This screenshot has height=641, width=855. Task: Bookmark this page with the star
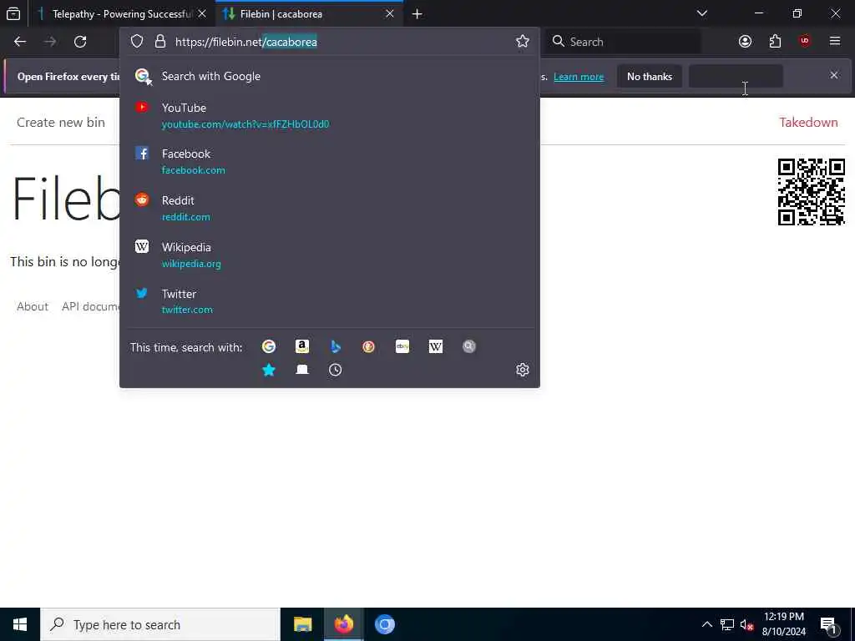point(523,42)
